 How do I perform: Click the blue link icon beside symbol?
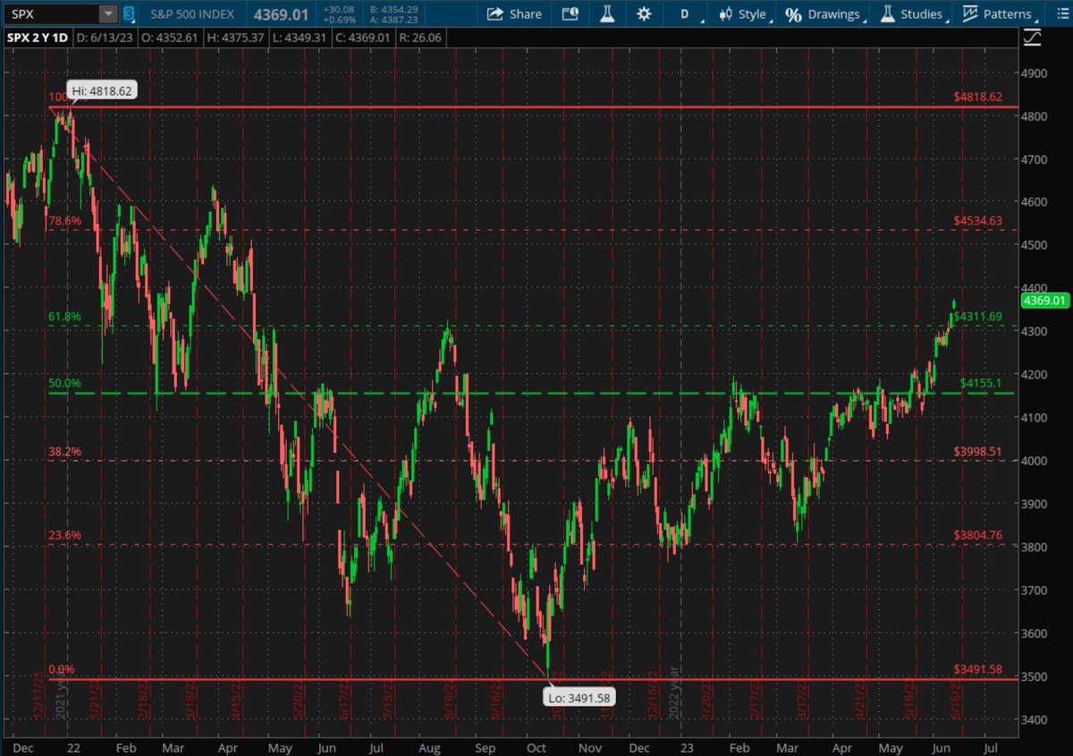point(129,13)
